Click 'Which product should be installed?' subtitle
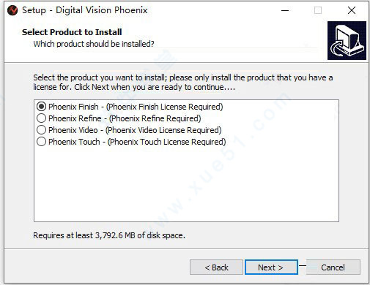This screenshot has width=370, height=285. click(x=94, y=44)
